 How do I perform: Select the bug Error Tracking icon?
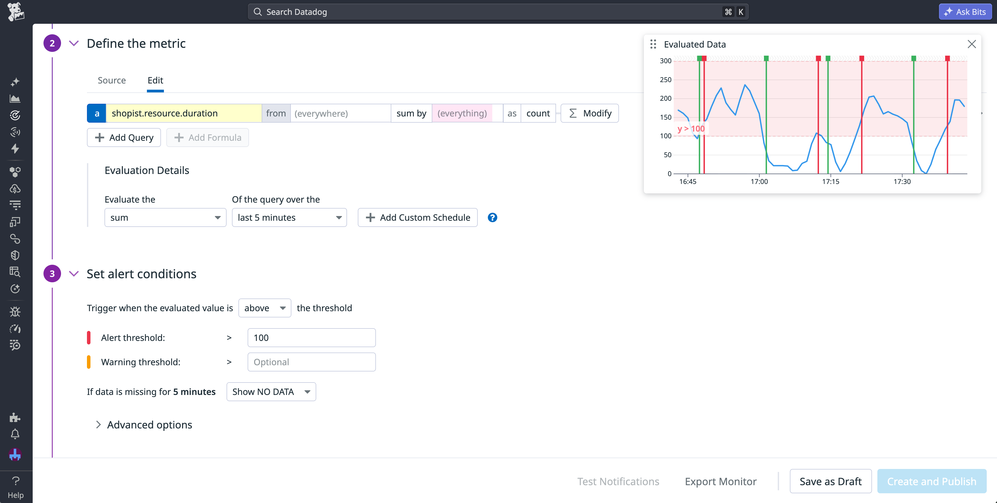tap(15, 311)
